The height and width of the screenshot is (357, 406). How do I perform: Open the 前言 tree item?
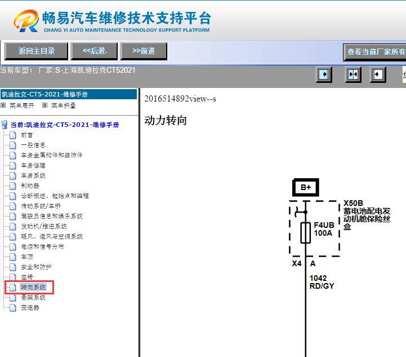coord(27,135)
